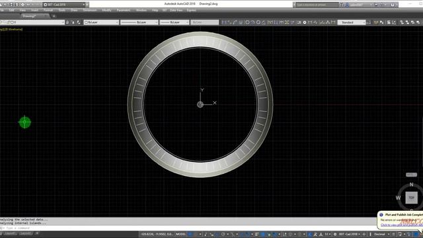Select the Aligned dimension tool

229,22
